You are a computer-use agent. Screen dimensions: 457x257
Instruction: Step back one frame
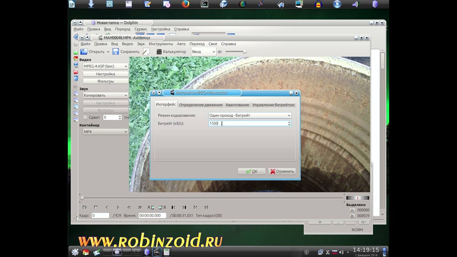pos(107,207)
